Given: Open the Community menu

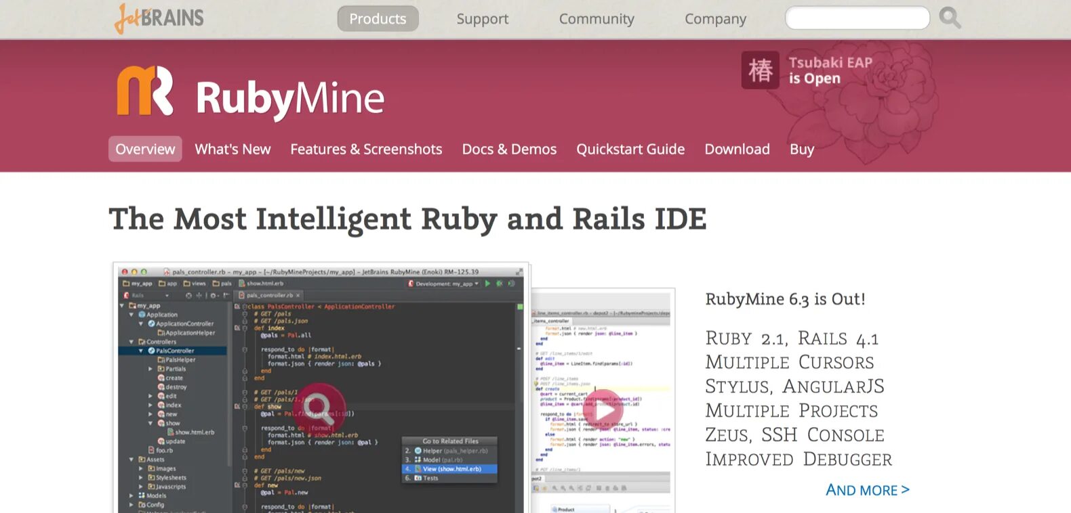Looking at the screenshot, I should pos(597,19).
